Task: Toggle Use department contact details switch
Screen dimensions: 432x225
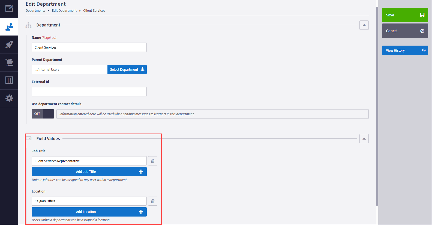Action: [x=43, y=114]
